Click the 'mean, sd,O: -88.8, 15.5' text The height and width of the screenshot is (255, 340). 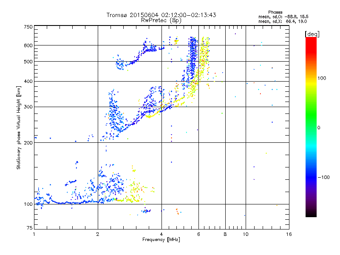pyautogui.click(x=283, y=17)
